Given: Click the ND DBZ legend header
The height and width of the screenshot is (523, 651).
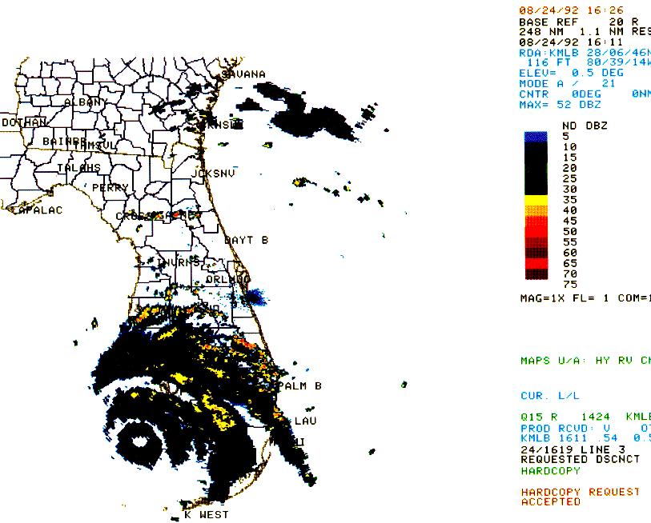Looking at the screenshot, I should click(x=585, y=126).
